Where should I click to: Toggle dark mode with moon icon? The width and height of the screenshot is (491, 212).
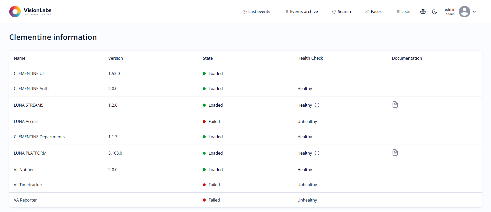[434, 12]
